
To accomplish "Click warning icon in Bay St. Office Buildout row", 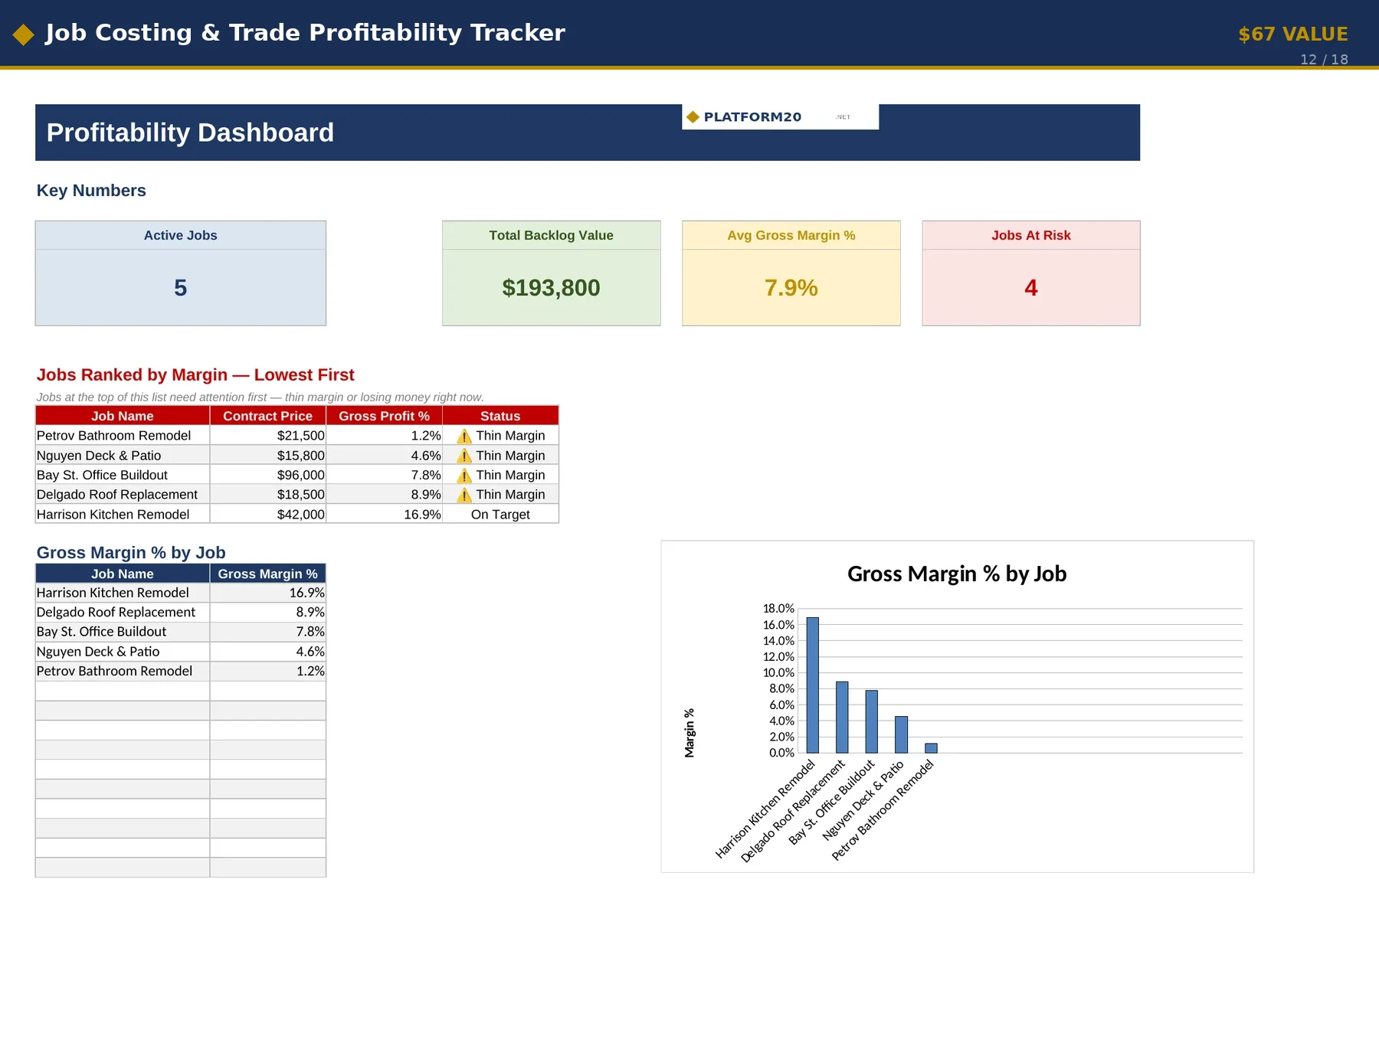I will click(464, 476).
